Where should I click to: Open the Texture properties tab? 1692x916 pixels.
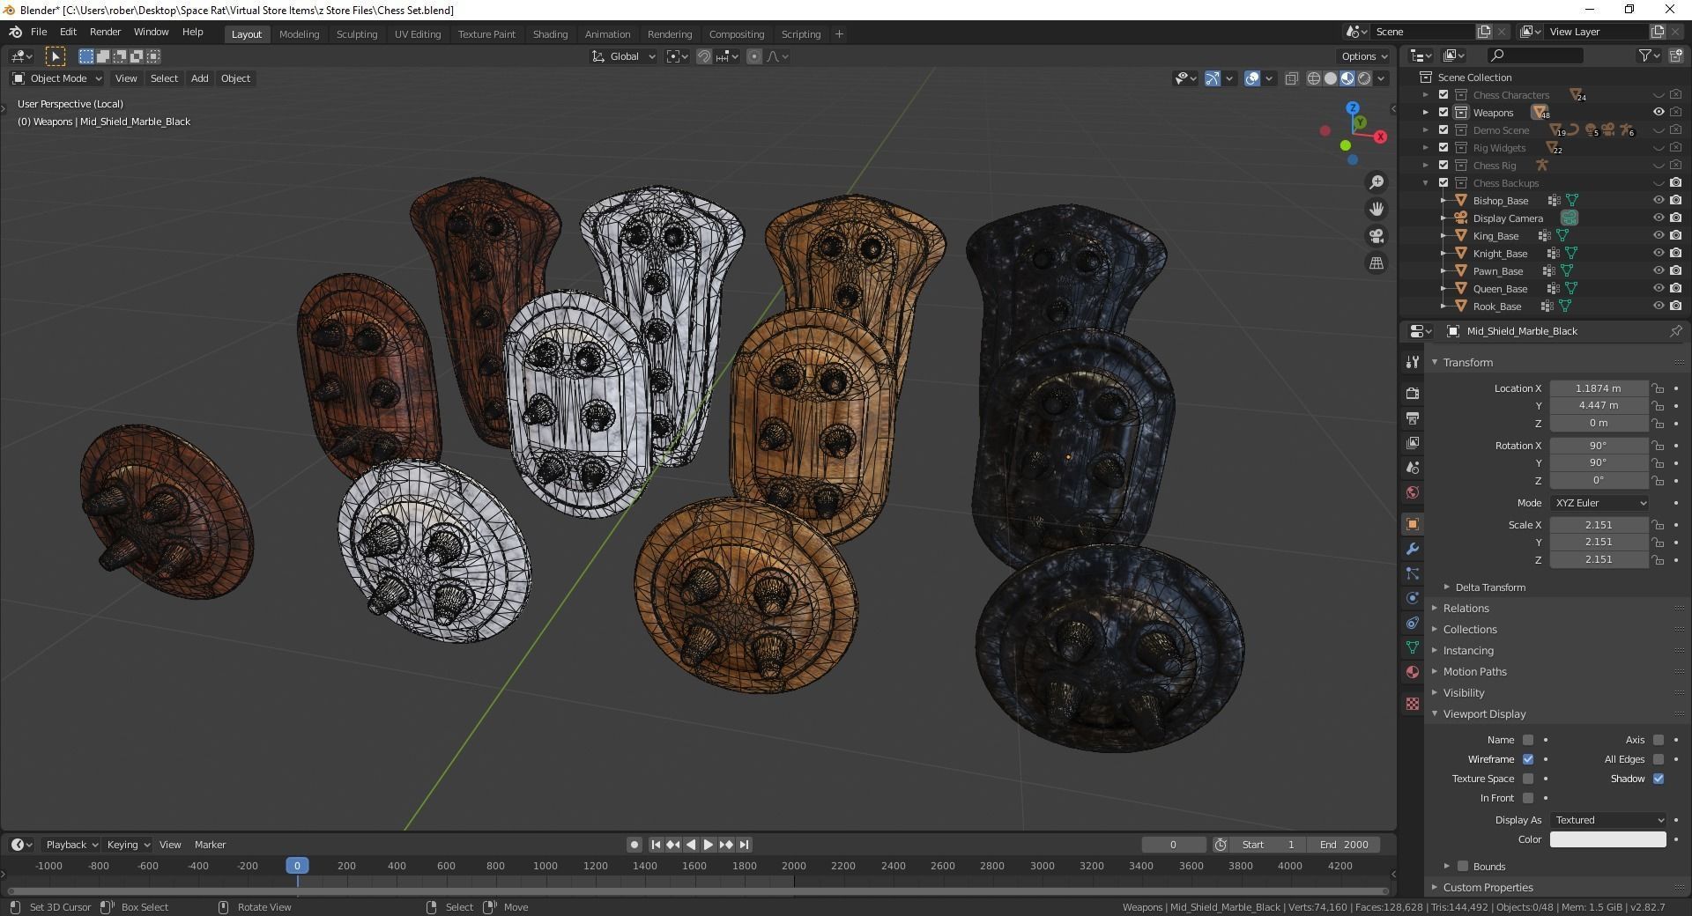[x=1413, y=704]
